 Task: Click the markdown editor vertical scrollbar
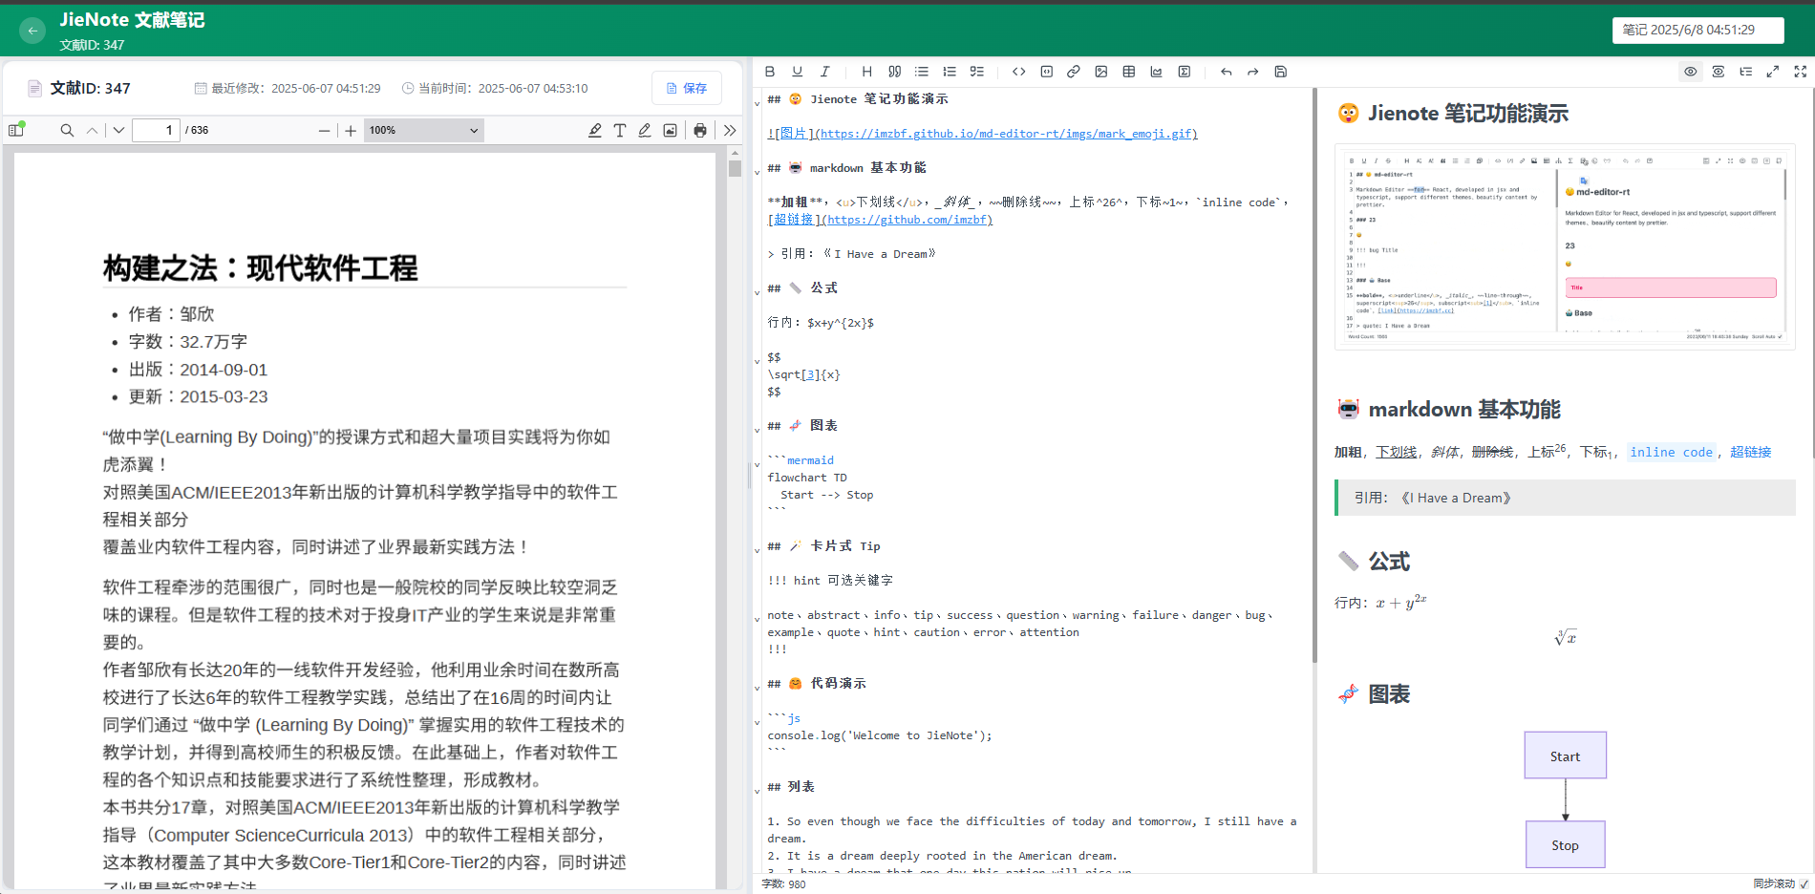tap(1314, 375)
